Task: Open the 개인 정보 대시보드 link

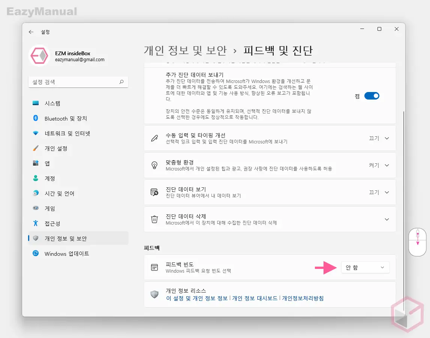Action: tap(256, 298)
